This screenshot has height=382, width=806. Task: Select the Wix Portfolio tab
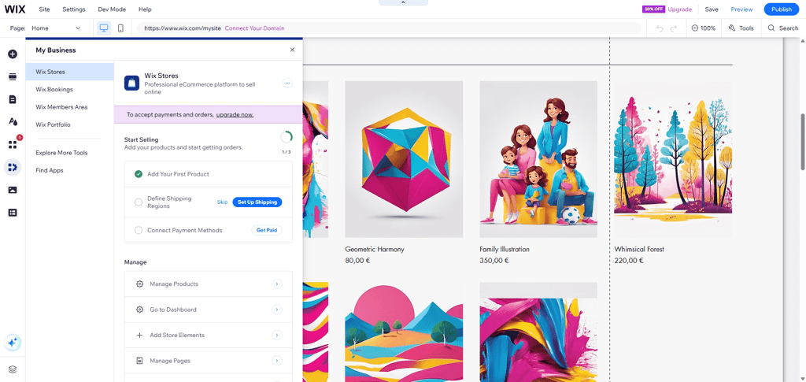69,124
